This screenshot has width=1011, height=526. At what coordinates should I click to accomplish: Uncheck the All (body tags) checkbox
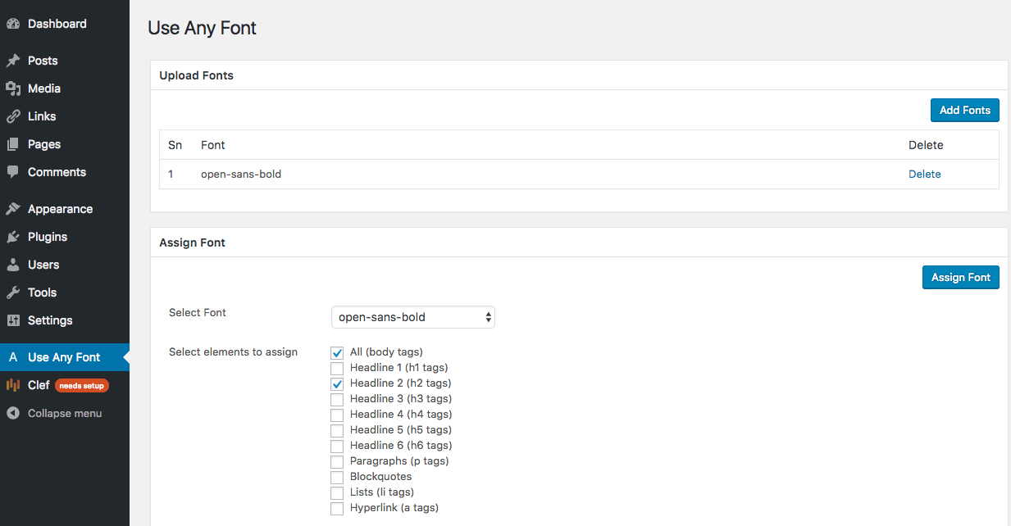(x=337, y=352)
